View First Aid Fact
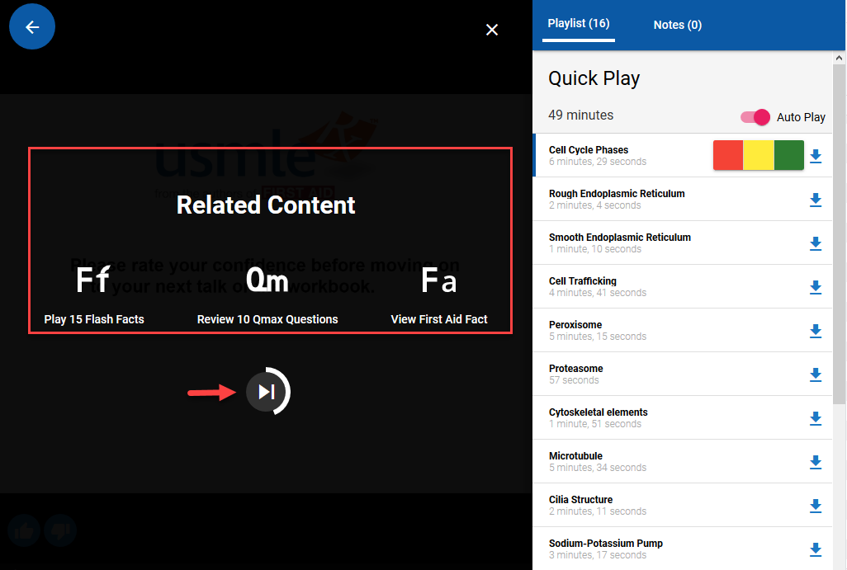Screen dimensions: 847x570 (x=439, y=295)
